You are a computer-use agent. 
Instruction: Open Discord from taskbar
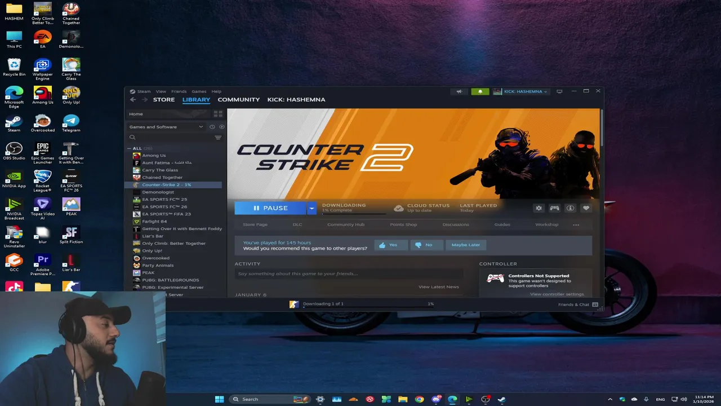(435, 399)
